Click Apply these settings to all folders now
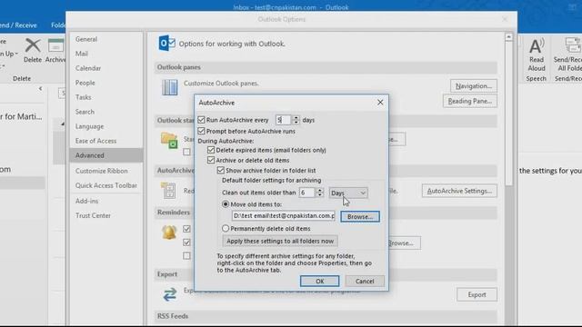 280,241
